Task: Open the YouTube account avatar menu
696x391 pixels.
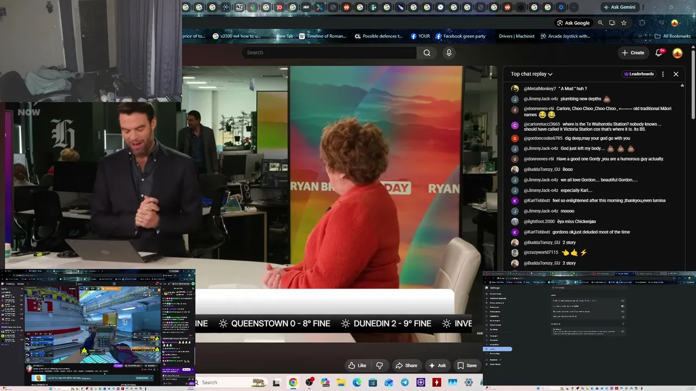Action: (x=678, y=53)
